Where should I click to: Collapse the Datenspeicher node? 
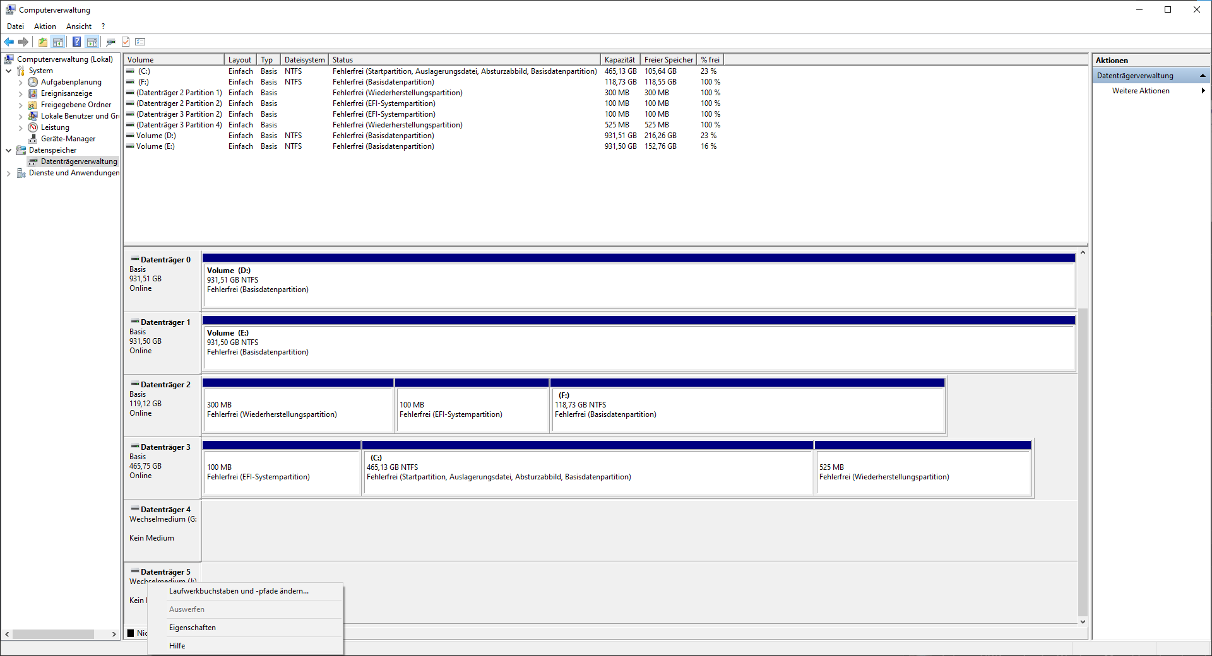(x=9, y=150)
